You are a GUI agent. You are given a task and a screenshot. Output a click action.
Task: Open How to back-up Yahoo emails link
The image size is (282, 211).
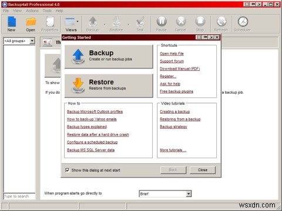coord(92,119)
